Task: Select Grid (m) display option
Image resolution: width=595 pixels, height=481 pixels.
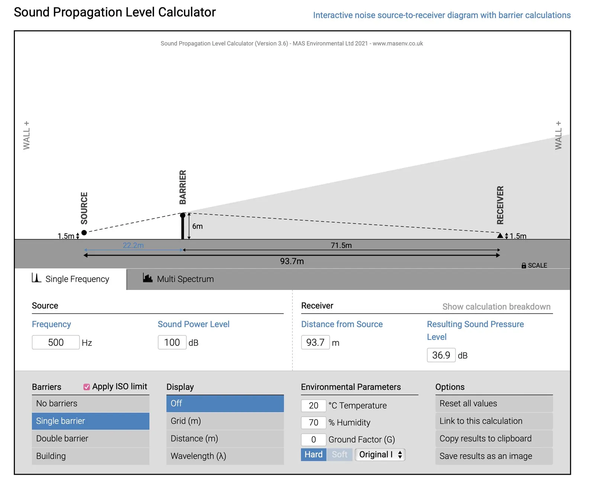Action: [x=225, y=421]
